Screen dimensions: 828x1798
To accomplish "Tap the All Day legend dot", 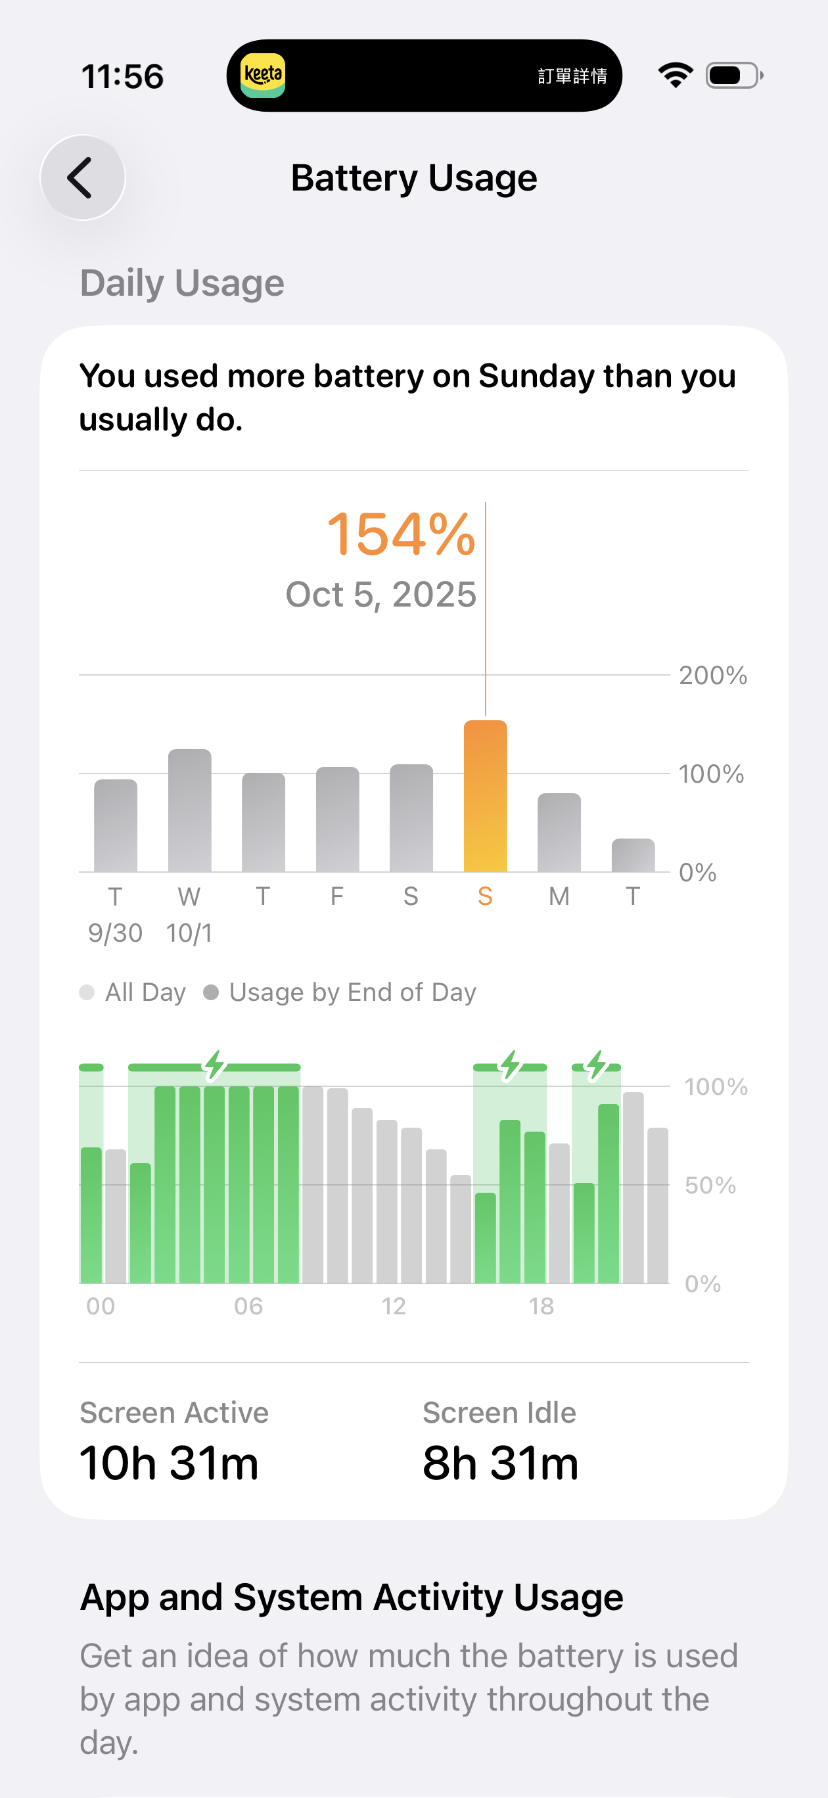I will click(x=87, y=992).
